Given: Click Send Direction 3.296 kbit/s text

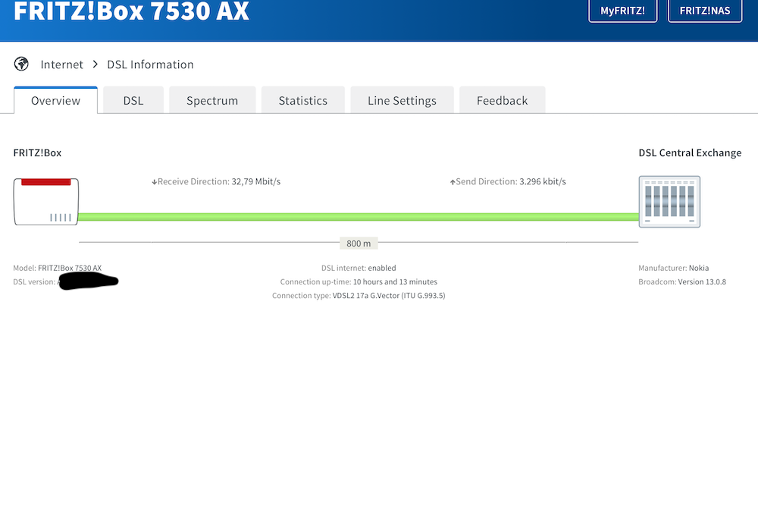Looking at the screenshot, I should coord(508,181).
